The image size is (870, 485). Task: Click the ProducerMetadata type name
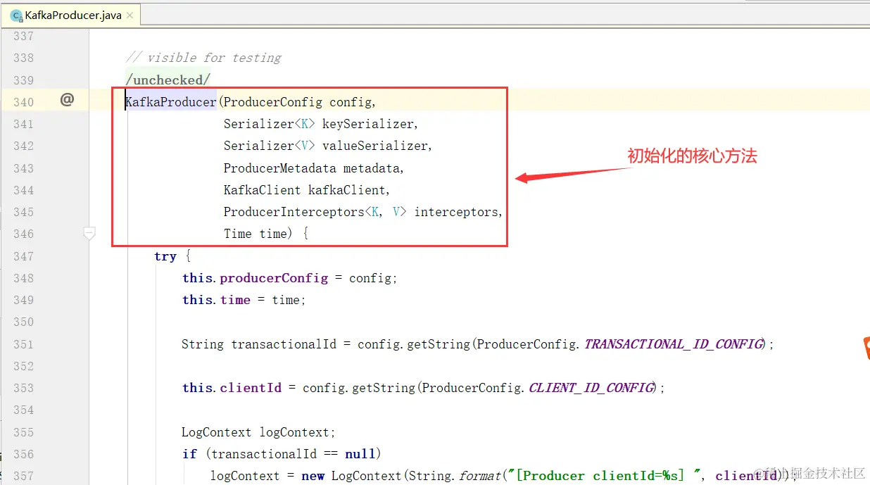(x=280, y=168)
